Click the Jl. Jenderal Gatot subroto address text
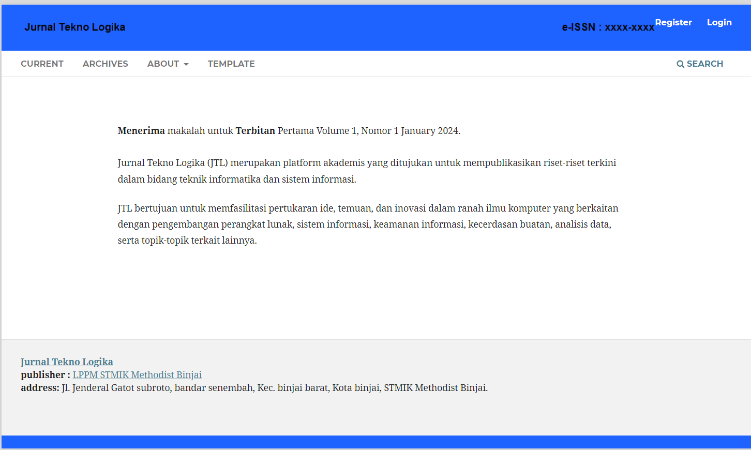This screenshot has width=751, height=450. tap(274, 387)
